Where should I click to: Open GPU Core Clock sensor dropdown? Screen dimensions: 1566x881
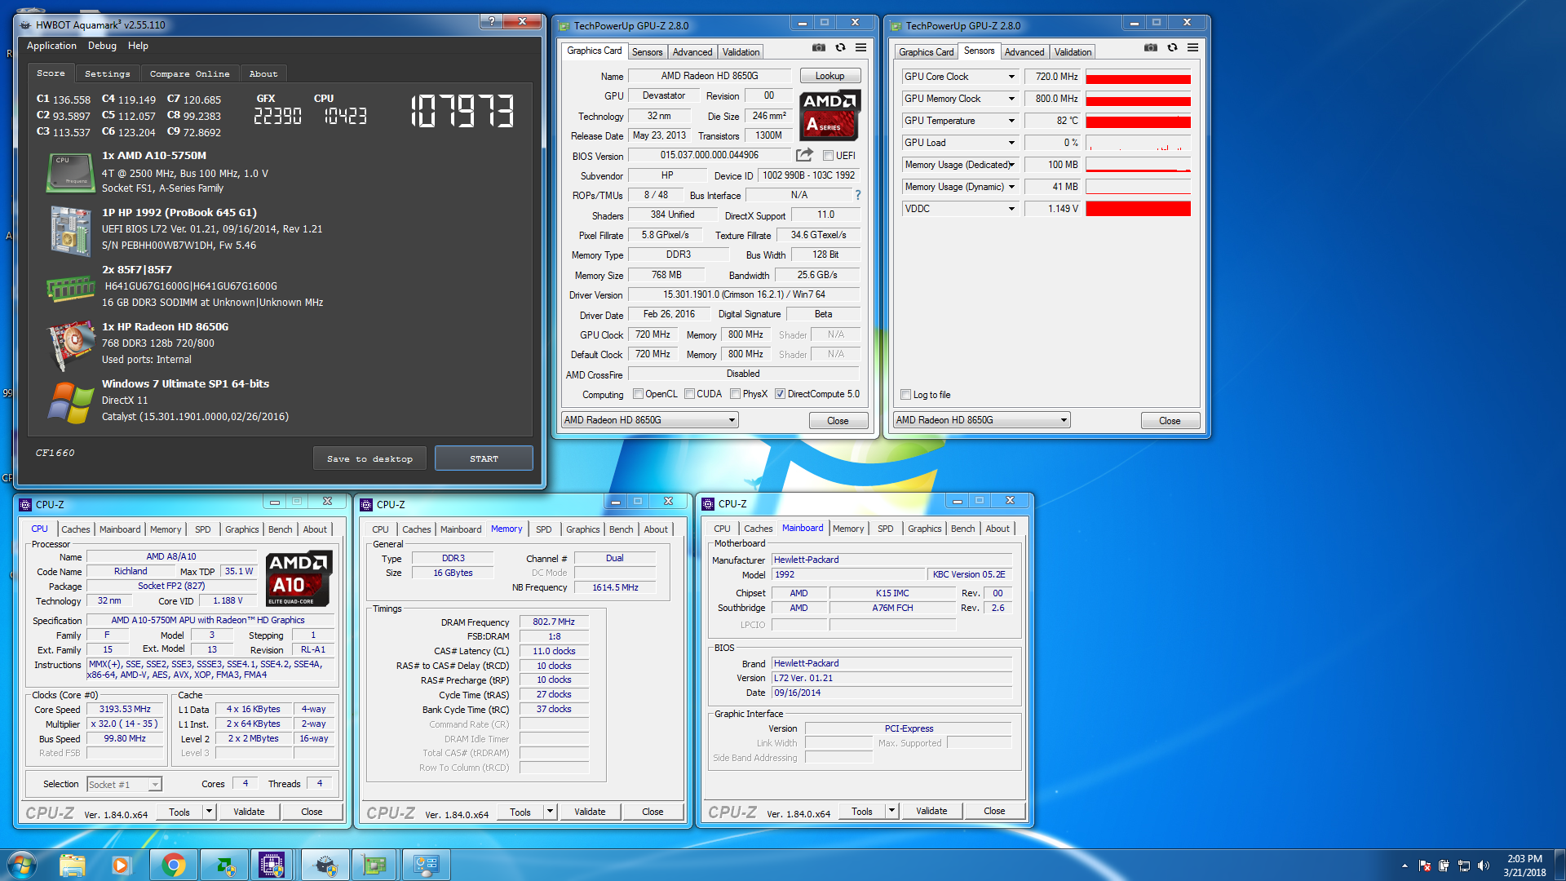[x=1011, y=77]
